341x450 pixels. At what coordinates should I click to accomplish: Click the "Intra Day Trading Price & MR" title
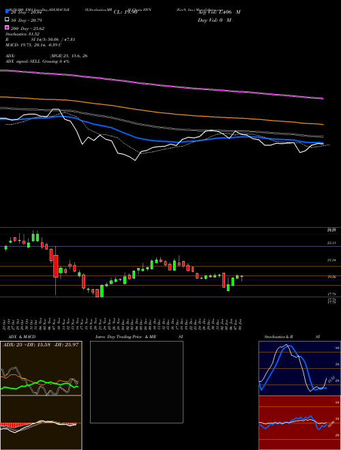click(x=125, y=337)
